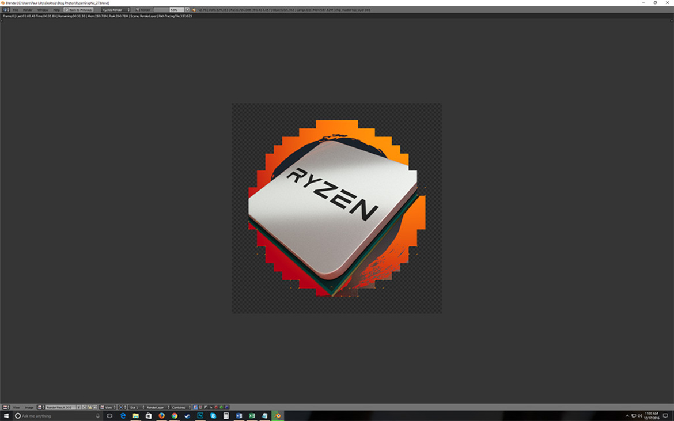Toggle color channels display button

point(200,407)
